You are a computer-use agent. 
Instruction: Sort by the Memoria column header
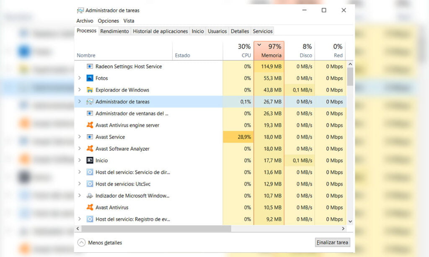[x=269, y=51]
